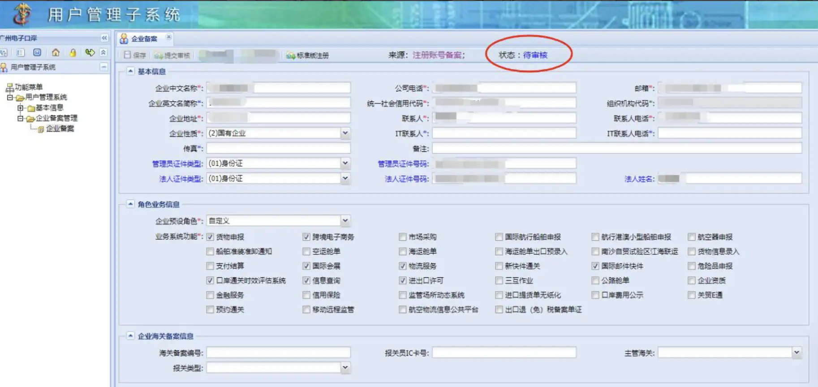The width and height of the screenshot is (818, 387).
Task: Select the 企业备案 tree item
Action: (60, 129)
